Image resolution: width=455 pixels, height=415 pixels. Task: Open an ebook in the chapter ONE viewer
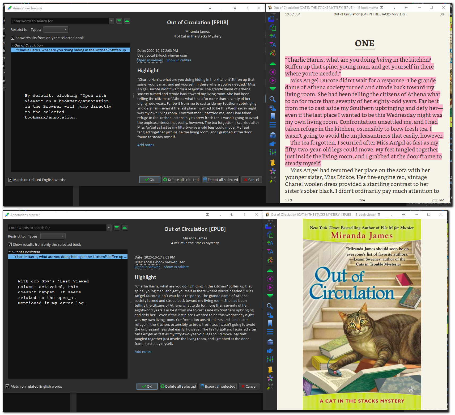(x=271, y=19)
